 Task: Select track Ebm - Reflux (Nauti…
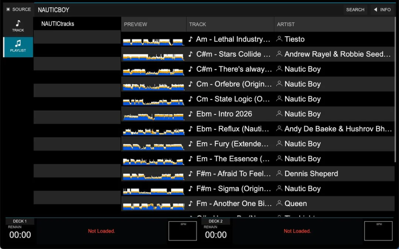click(233, 129)
